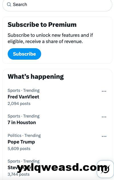Open more options for 7 in Houston
Image resolution: width=114 pixels, height=180 pixels.
click(x=104, y=117)
